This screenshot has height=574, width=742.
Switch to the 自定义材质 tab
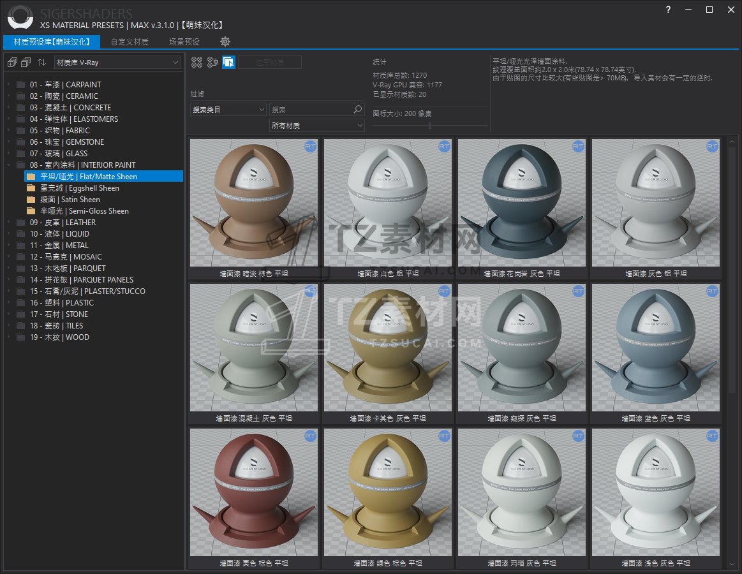pos(130,42)
